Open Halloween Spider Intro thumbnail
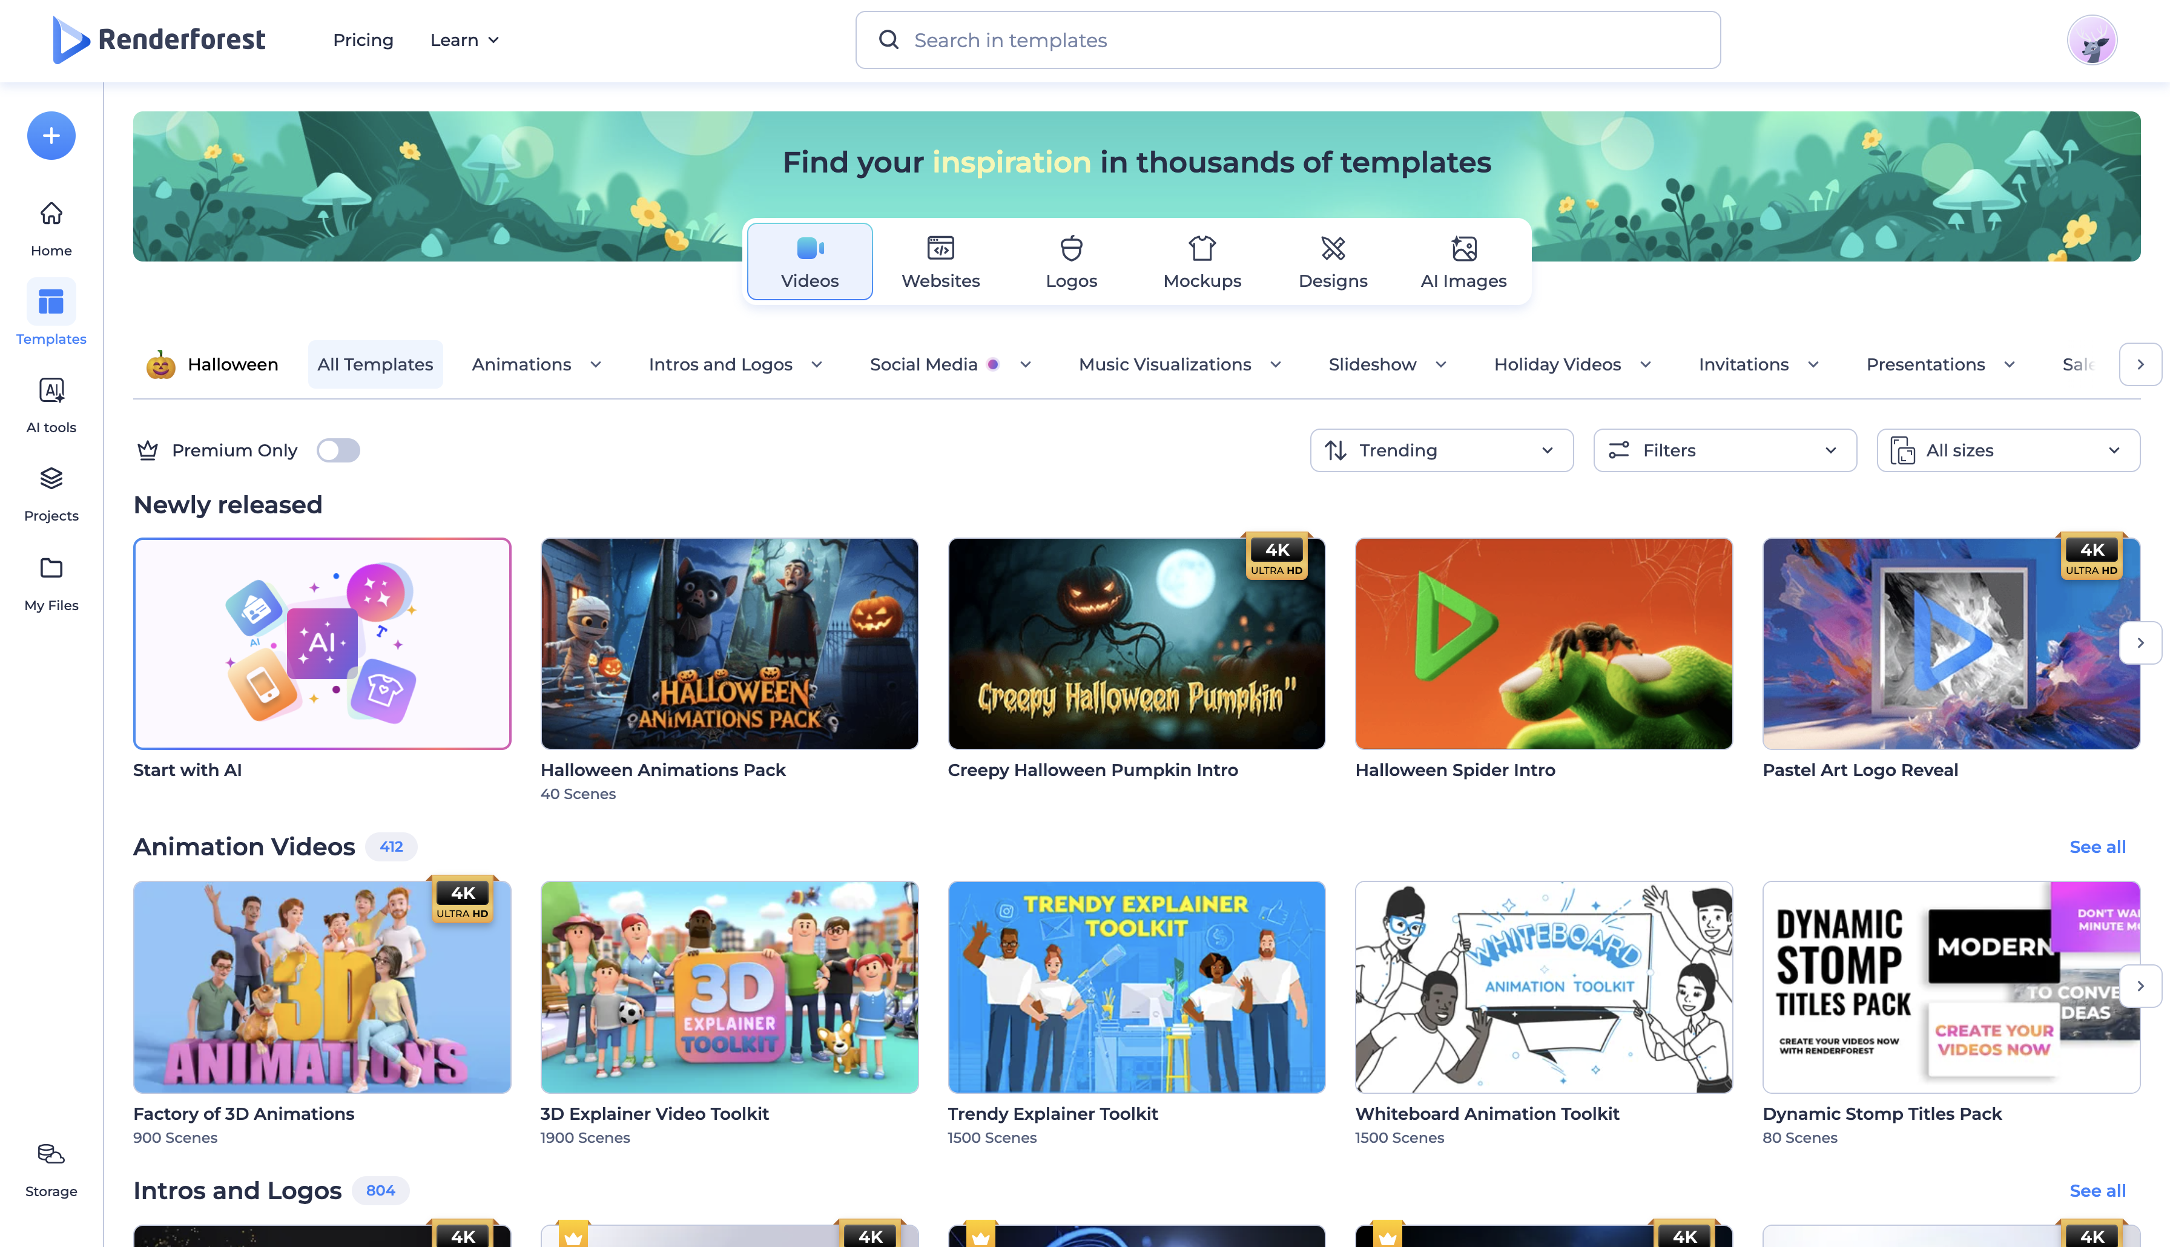 (x=1543, y=643)
